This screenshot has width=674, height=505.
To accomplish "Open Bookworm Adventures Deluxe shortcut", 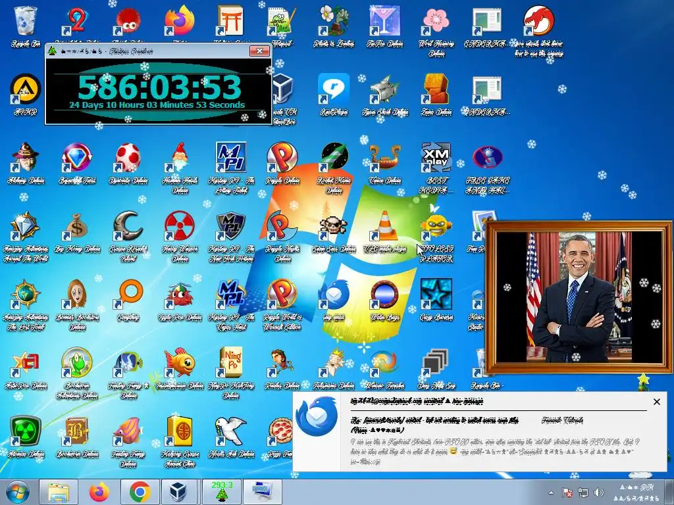I will [x=76, y=363].
